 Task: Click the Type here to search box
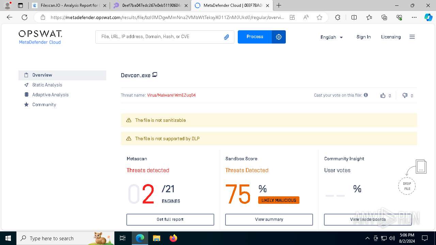(x=65, y=238)
